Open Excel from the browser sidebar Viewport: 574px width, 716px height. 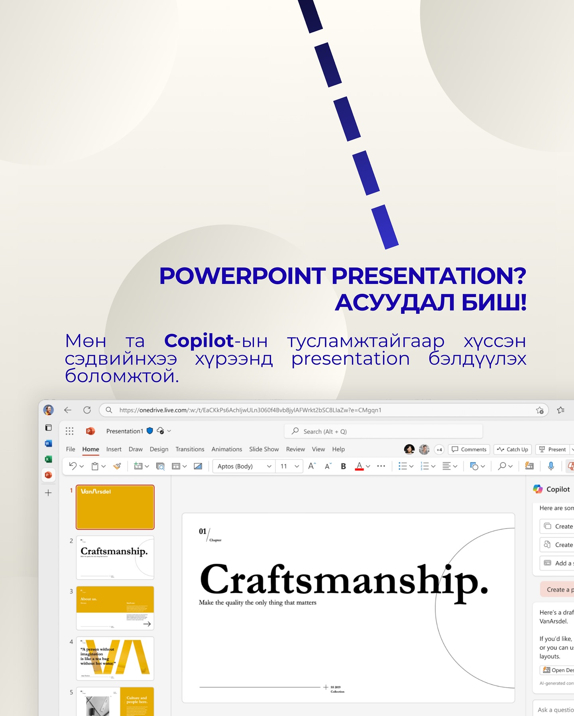48,459
